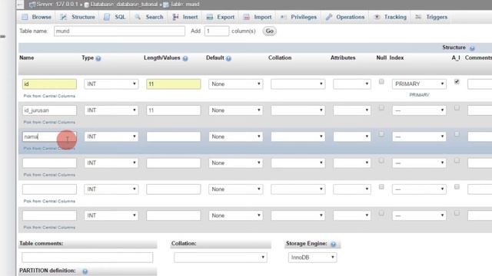
Task: Click the Table: murid breadcrumb link
Action: [x=184, y=5]
